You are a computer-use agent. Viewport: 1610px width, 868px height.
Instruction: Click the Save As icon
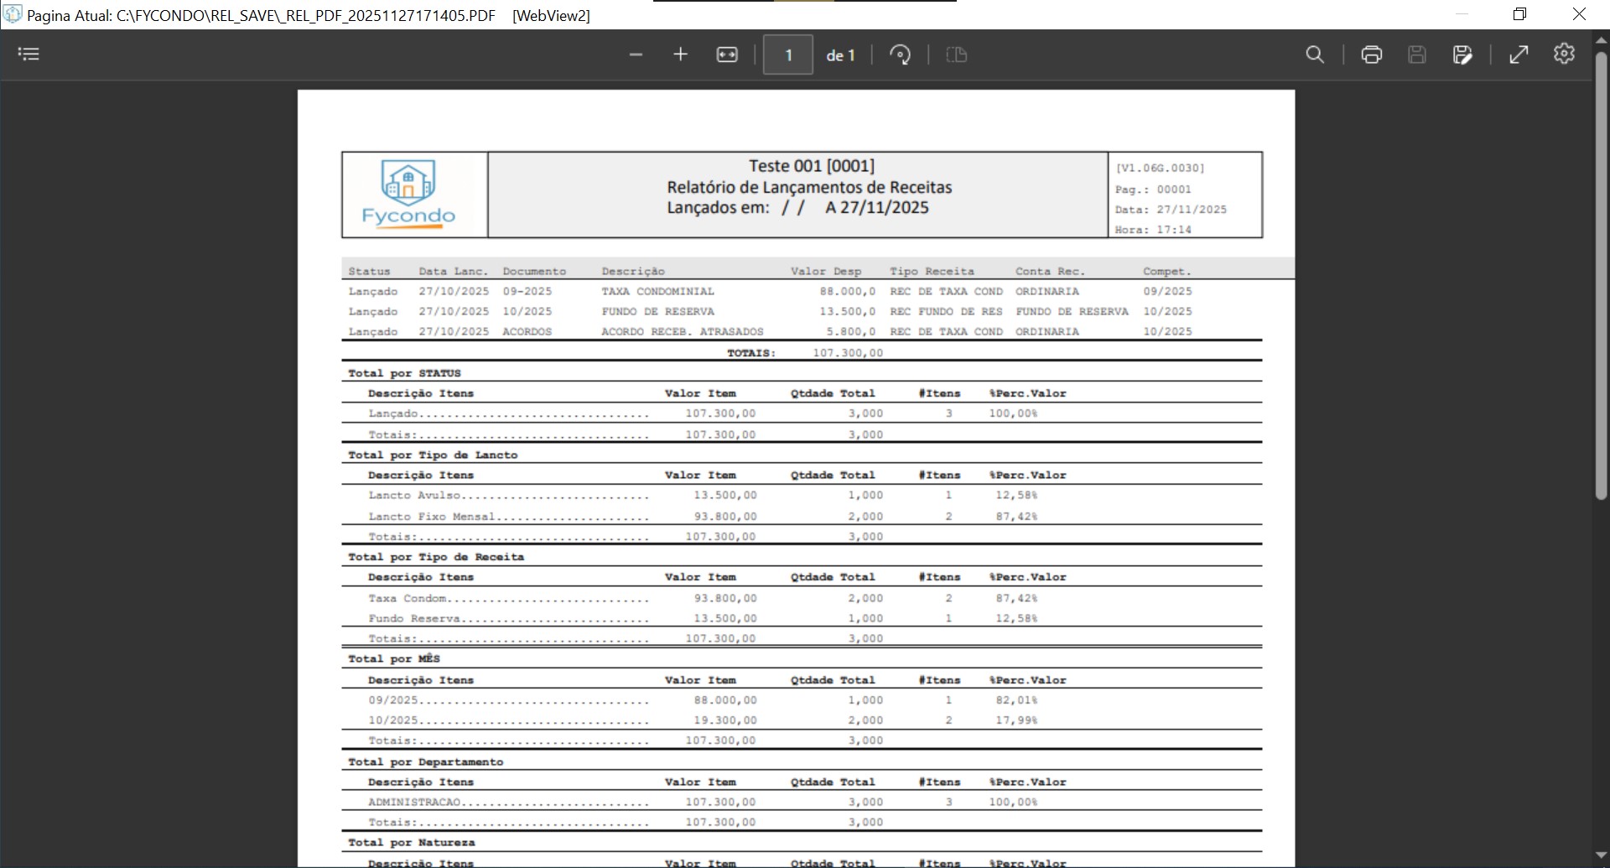[x=1462, y=55]
